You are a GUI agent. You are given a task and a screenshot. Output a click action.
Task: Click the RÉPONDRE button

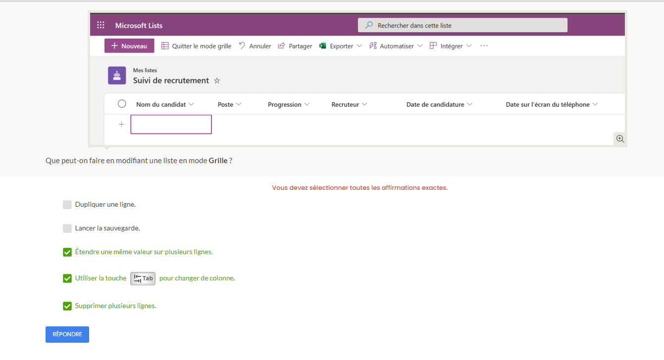point(67,334)
